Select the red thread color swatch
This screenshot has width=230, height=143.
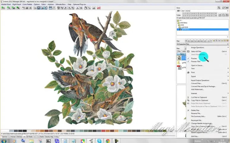(x=103, y=131)
